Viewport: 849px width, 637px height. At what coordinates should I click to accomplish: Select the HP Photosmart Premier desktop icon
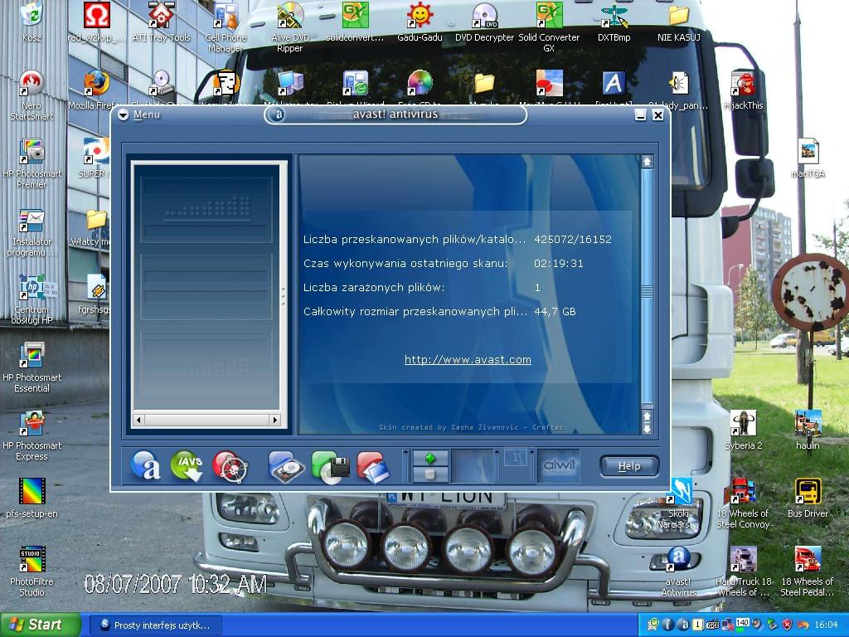pos(32,164)
